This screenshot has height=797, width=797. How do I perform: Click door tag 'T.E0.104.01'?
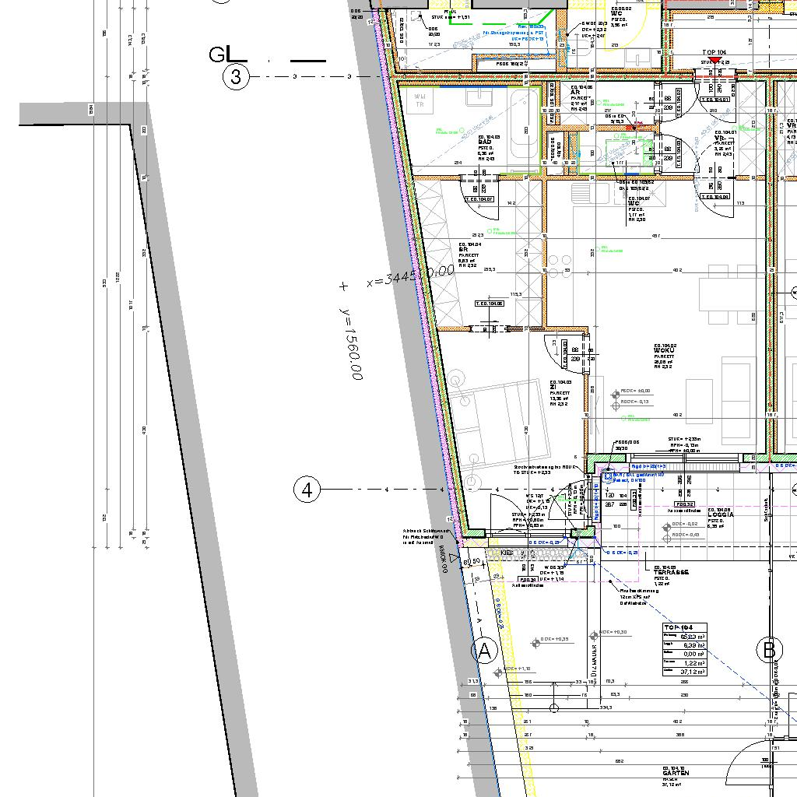pyautogui.click(x=716, y=100)
